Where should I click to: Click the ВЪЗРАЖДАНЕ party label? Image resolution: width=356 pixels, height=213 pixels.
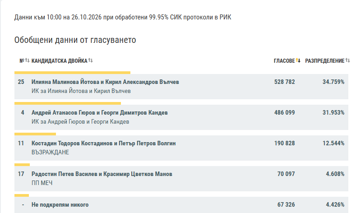point(50,153)
